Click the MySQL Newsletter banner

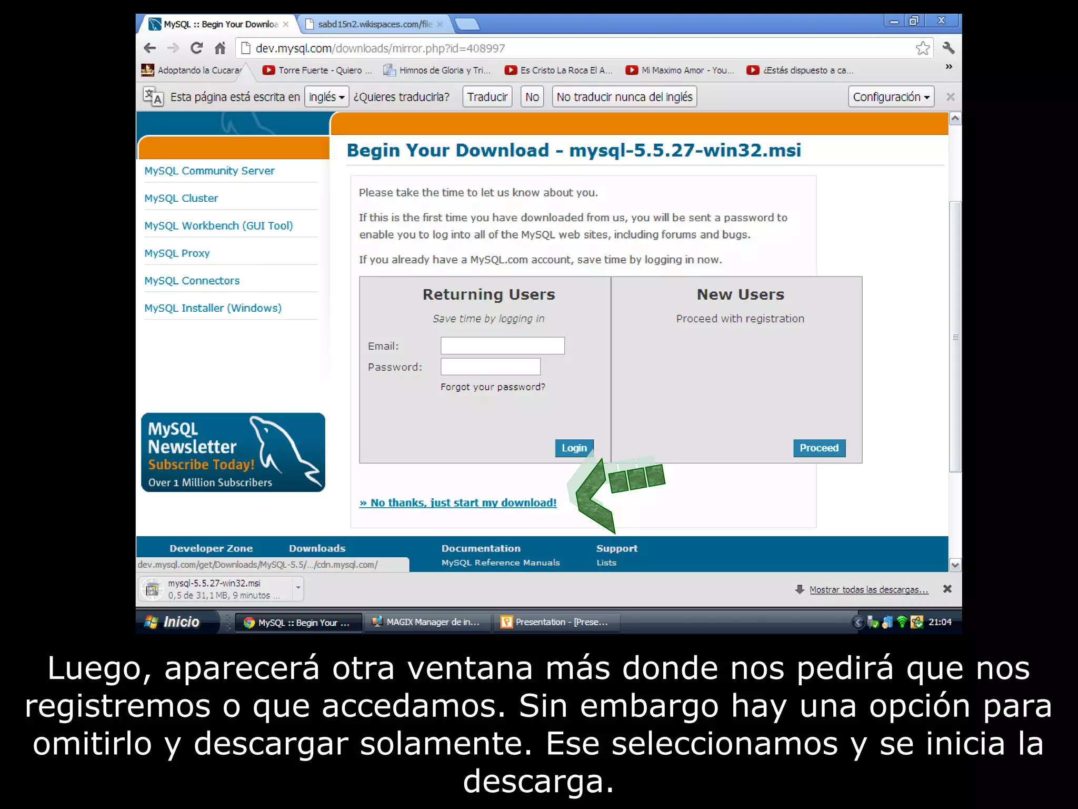click(x=233, y=452)
